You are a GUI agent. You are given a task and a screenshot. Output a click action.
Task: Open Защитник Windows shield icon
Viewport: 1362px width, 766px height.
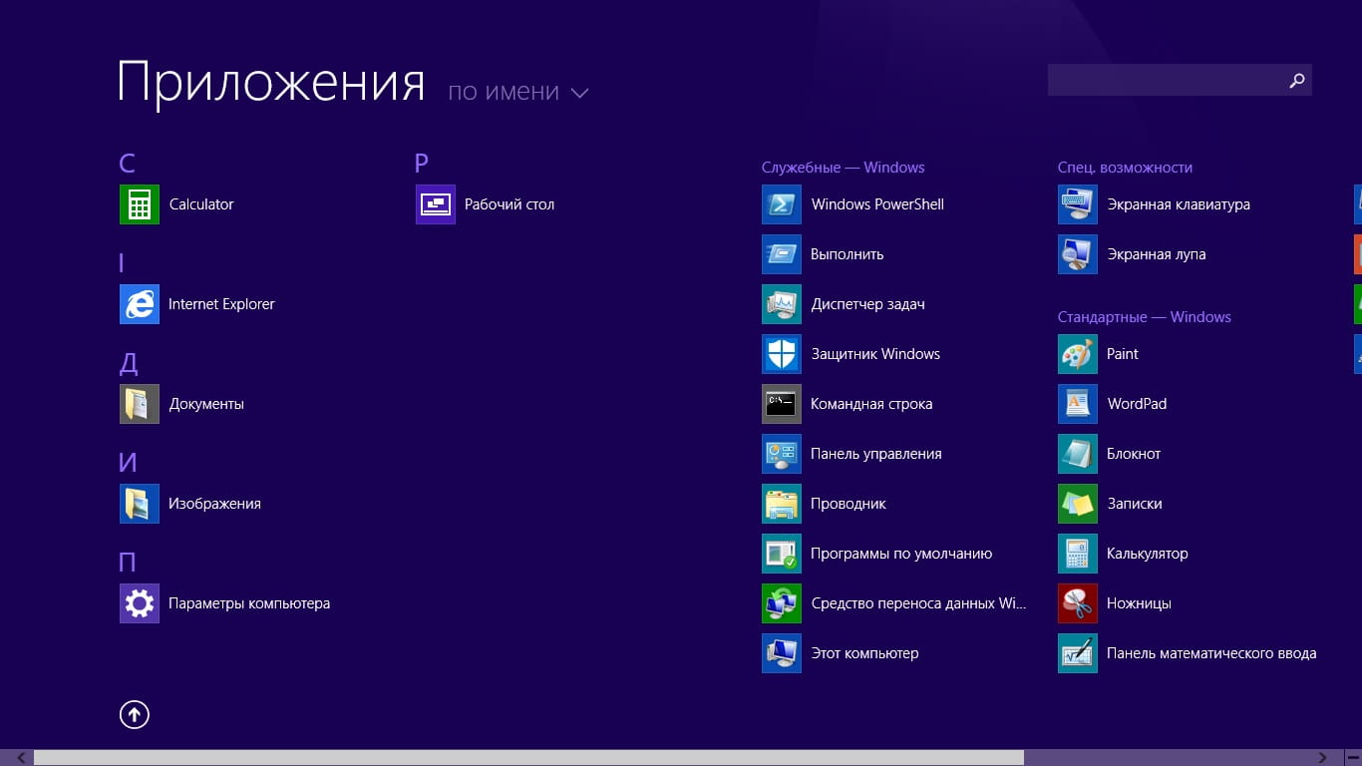pos(782,354)
